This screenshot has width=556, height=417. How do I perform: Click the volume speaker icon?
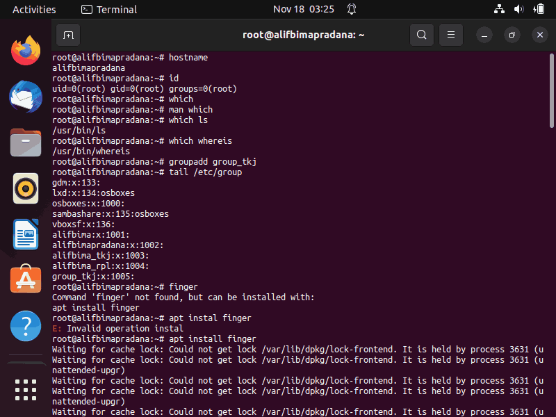tap(518, 9)
